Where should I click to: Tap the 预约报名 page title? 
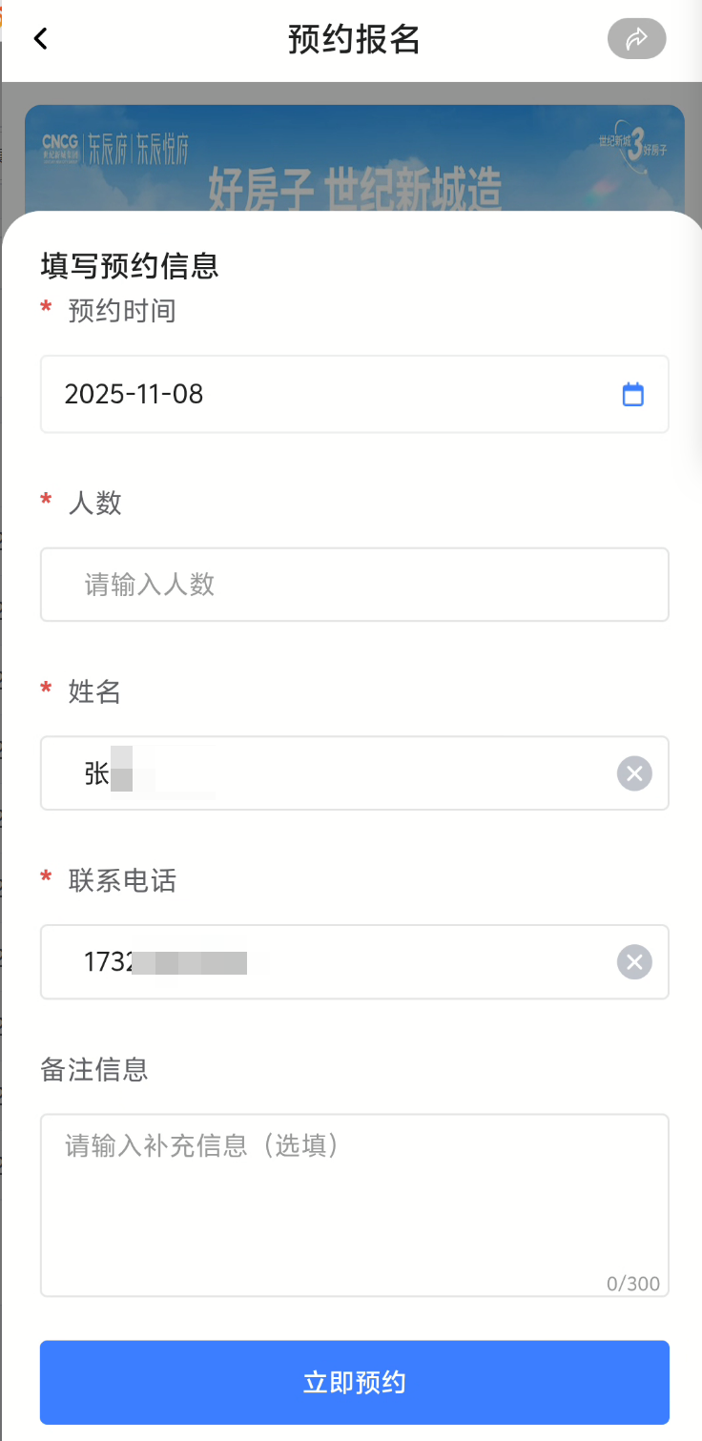tap(354, 39)
